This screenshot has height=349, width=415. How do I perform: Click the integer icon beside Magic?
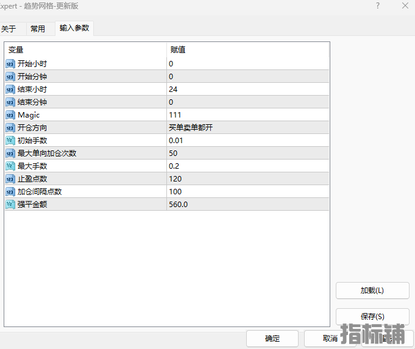[x=10, y=115]
